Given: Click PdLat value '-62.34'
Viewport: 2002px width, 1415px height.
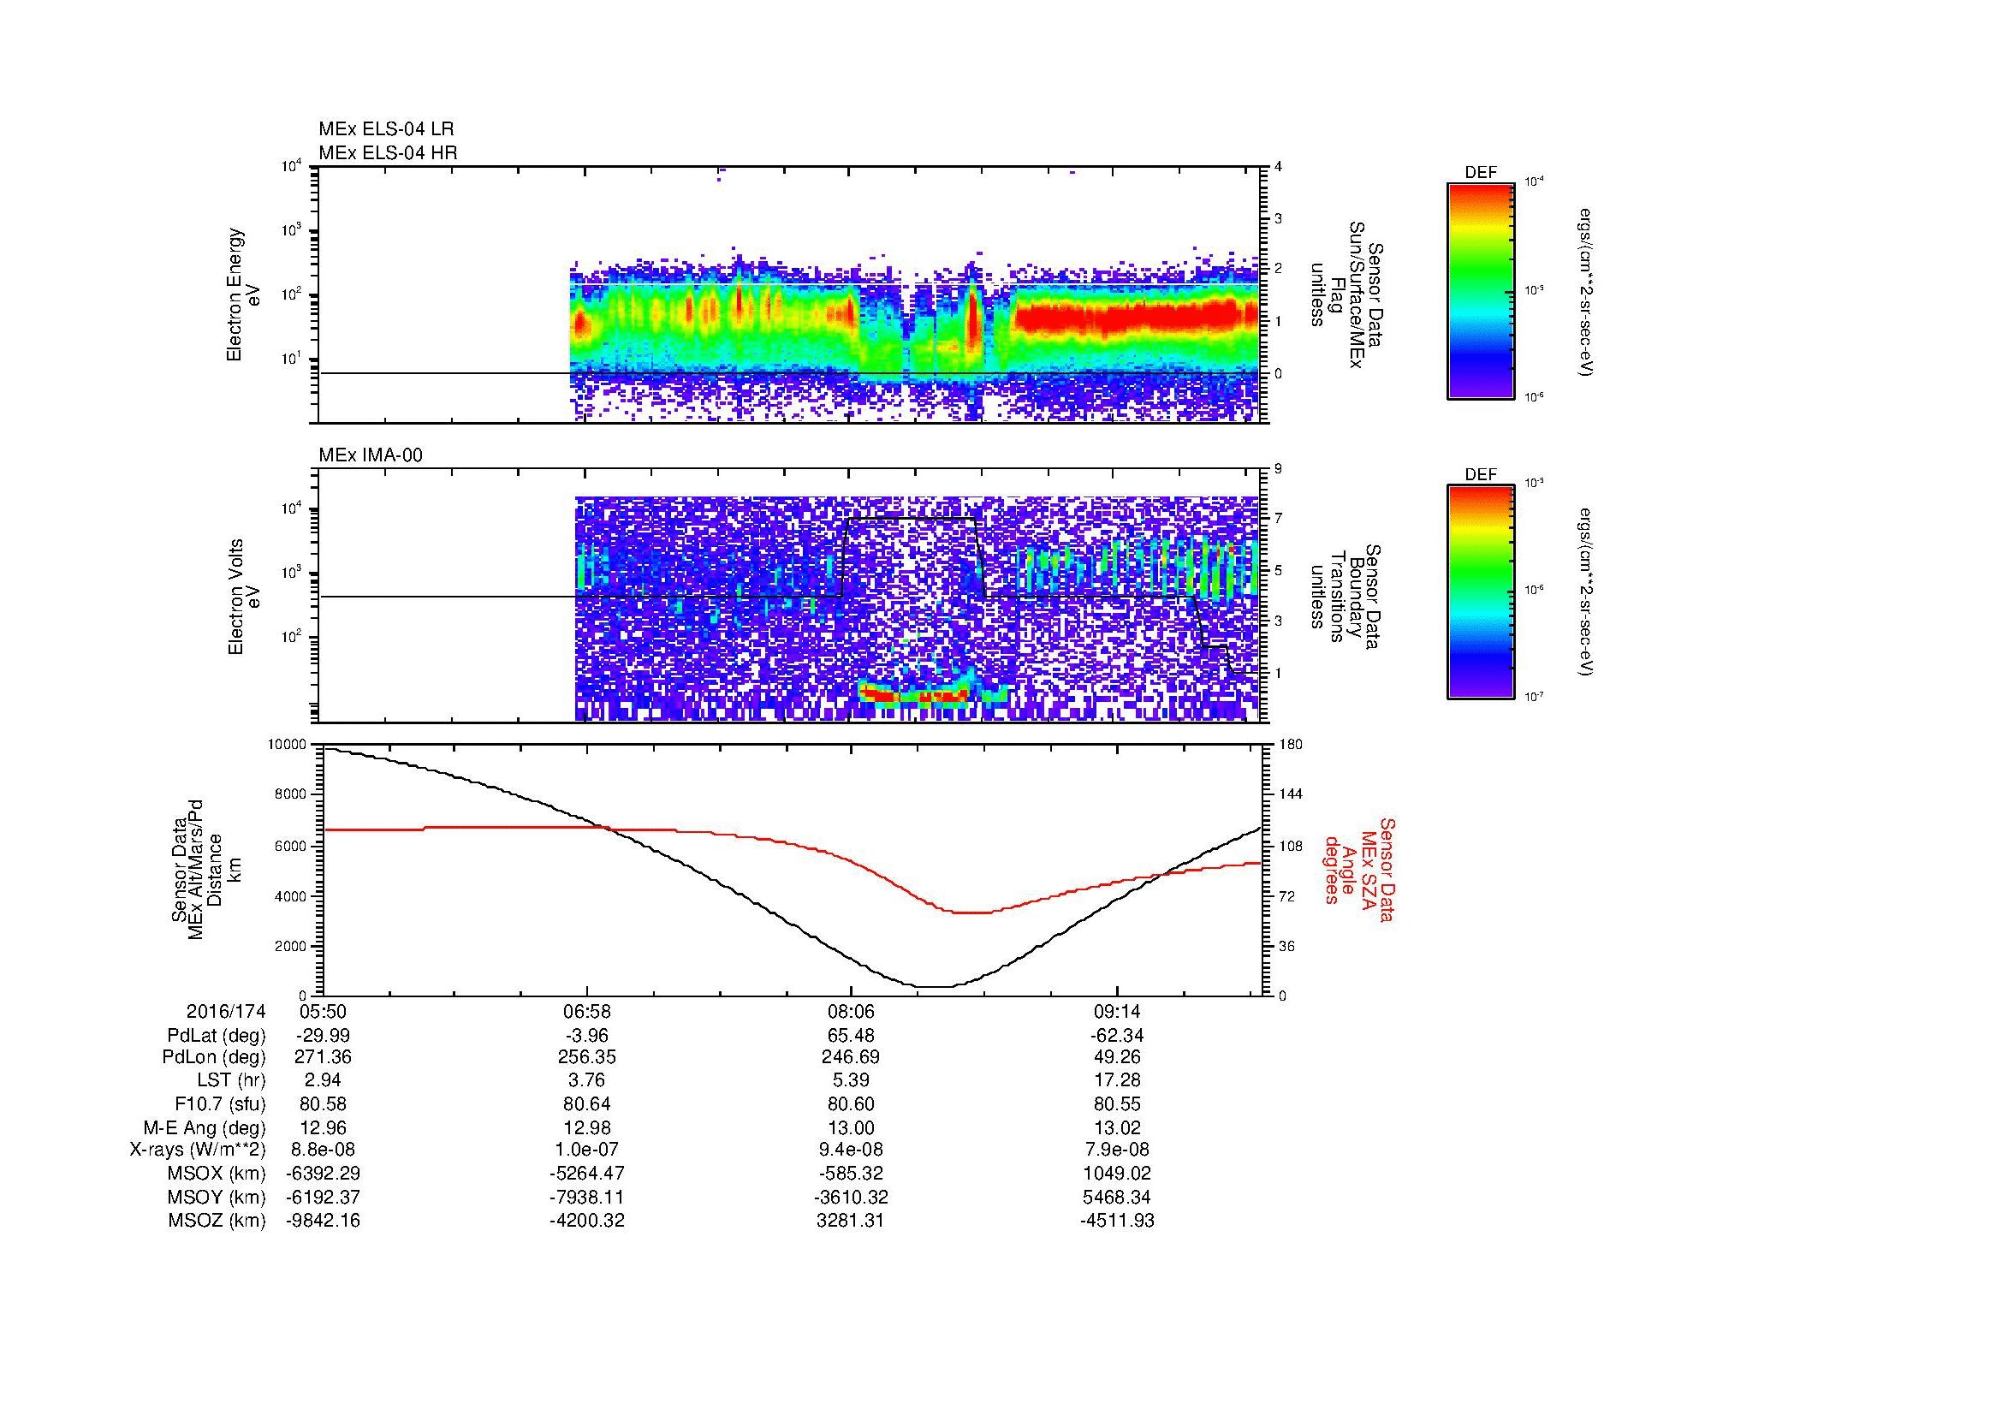Looking at the screenshot, I should (1117, 1036).
